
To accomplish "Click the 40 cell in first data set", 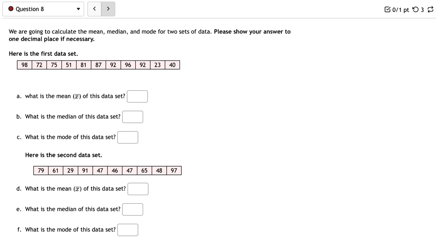I will coord(172,65).
